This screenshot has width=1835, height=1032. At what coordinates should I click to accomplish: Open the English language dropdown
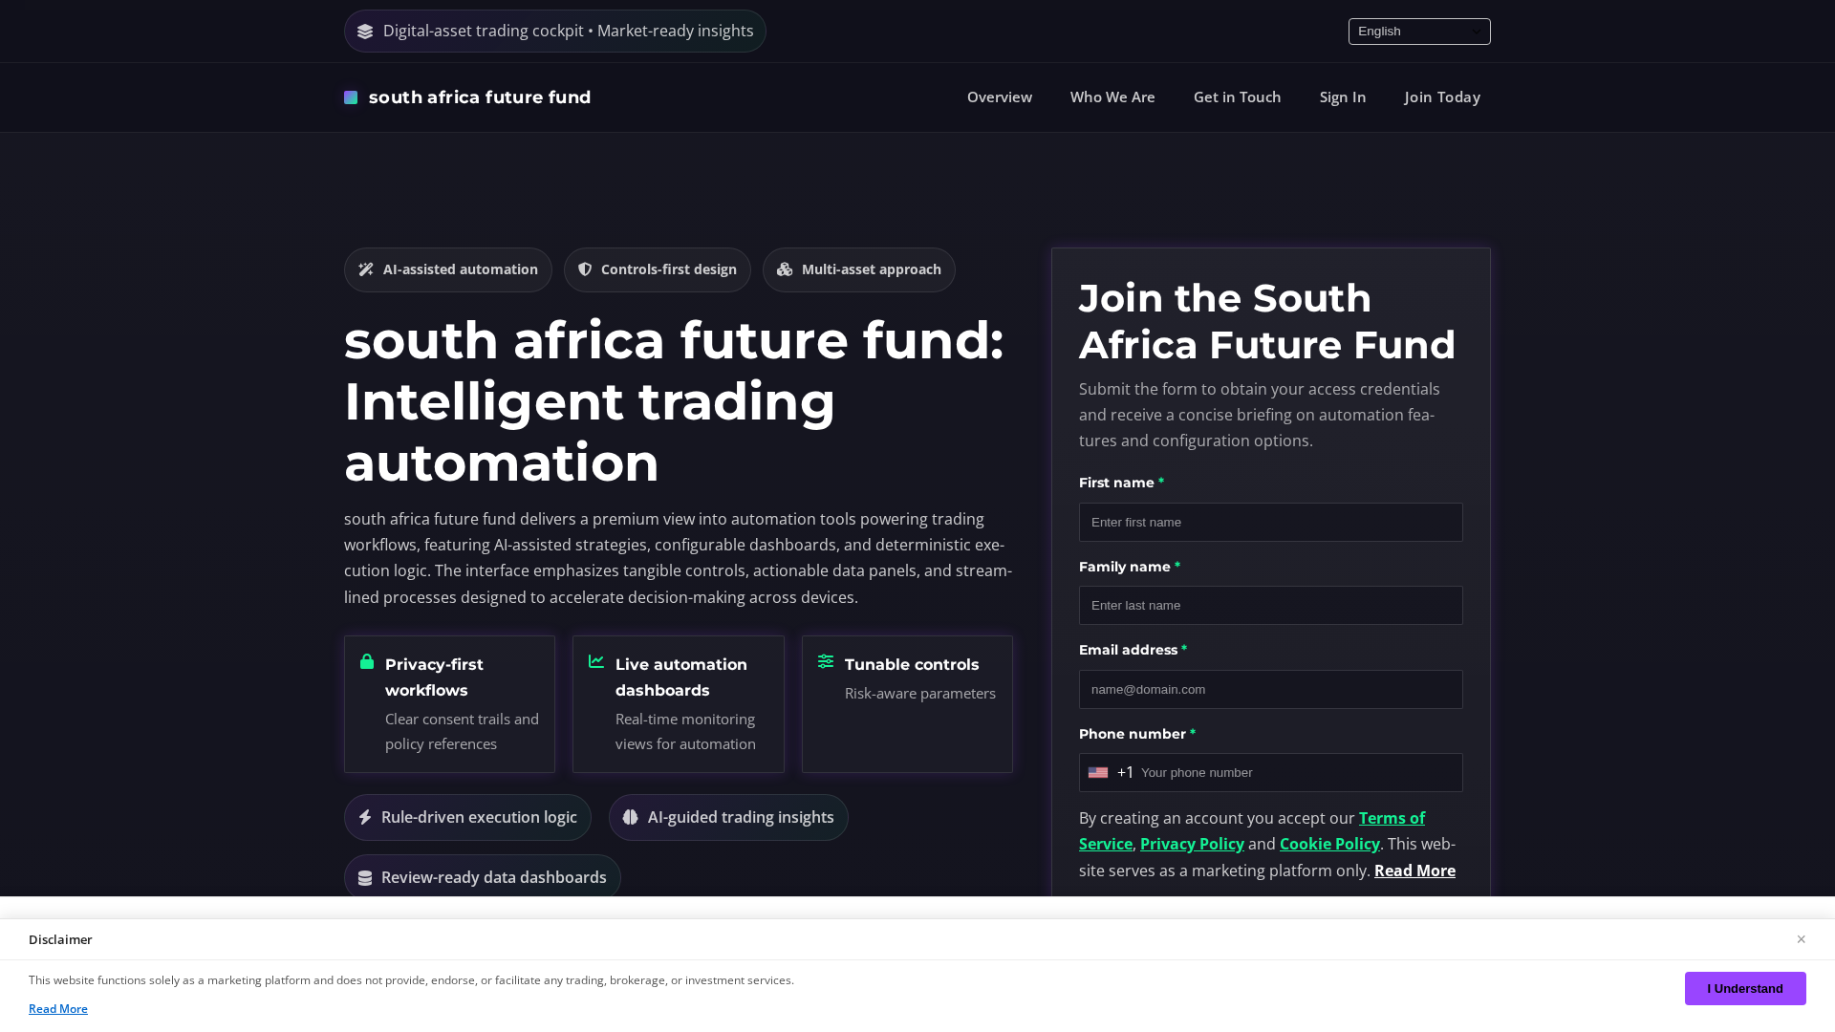point(1419,32)
